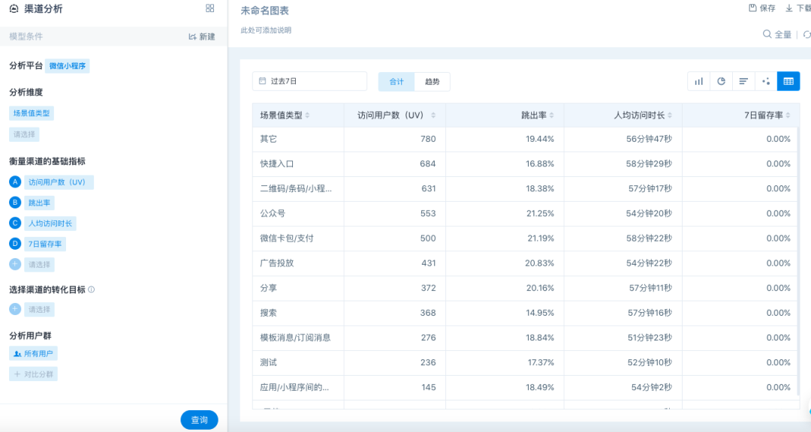Click the grid icon beside 渠道分析
Screen dimensions: 811x432
210,8
